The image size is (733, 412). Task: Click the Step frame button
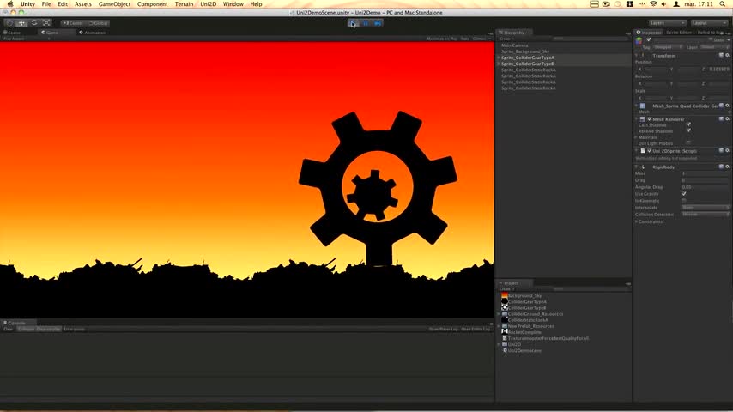378,23
